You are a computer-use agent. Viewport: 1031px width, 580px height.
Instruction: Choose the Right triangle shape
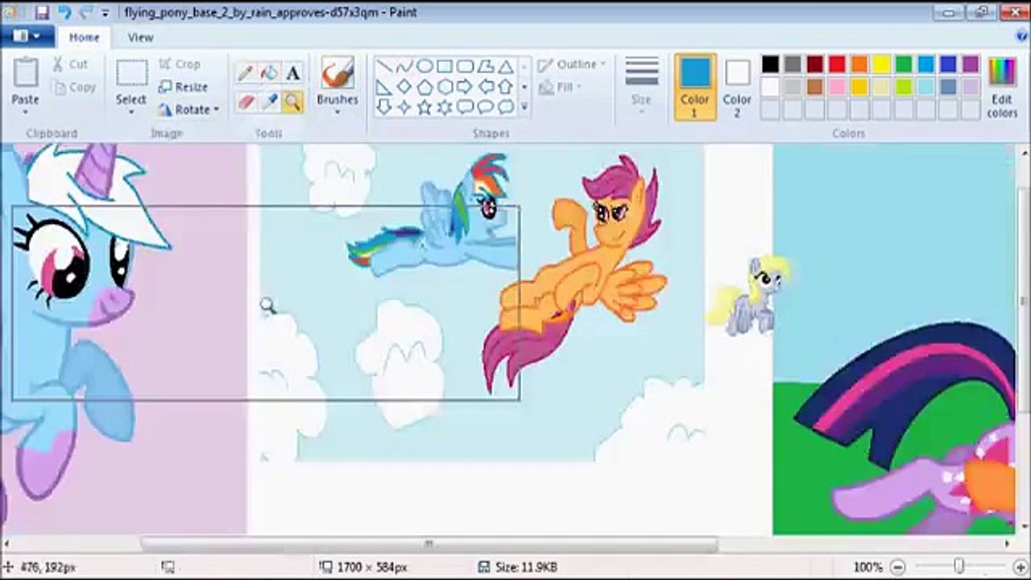click(x=384, y=87)
